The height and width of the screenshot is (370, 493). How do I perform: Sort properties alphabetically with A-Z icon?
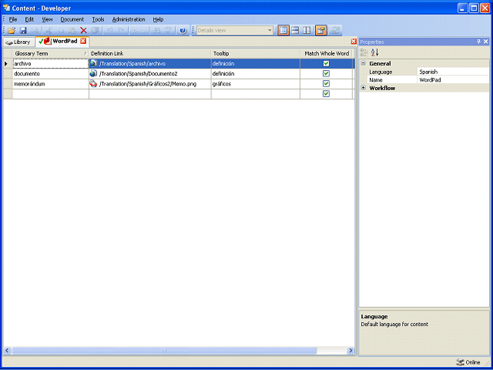click(x=375, y=52)
